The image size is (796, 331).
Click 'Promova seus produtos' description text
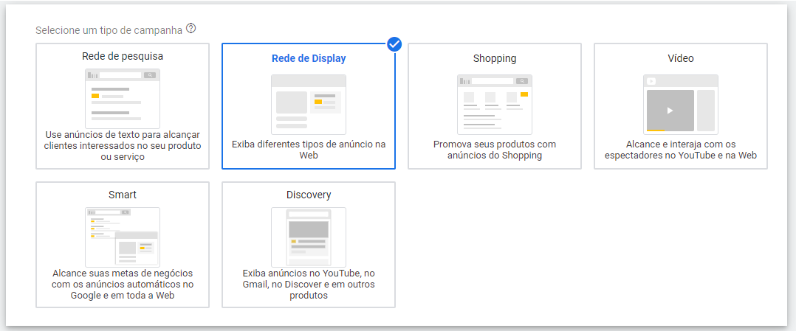point(495,150)
